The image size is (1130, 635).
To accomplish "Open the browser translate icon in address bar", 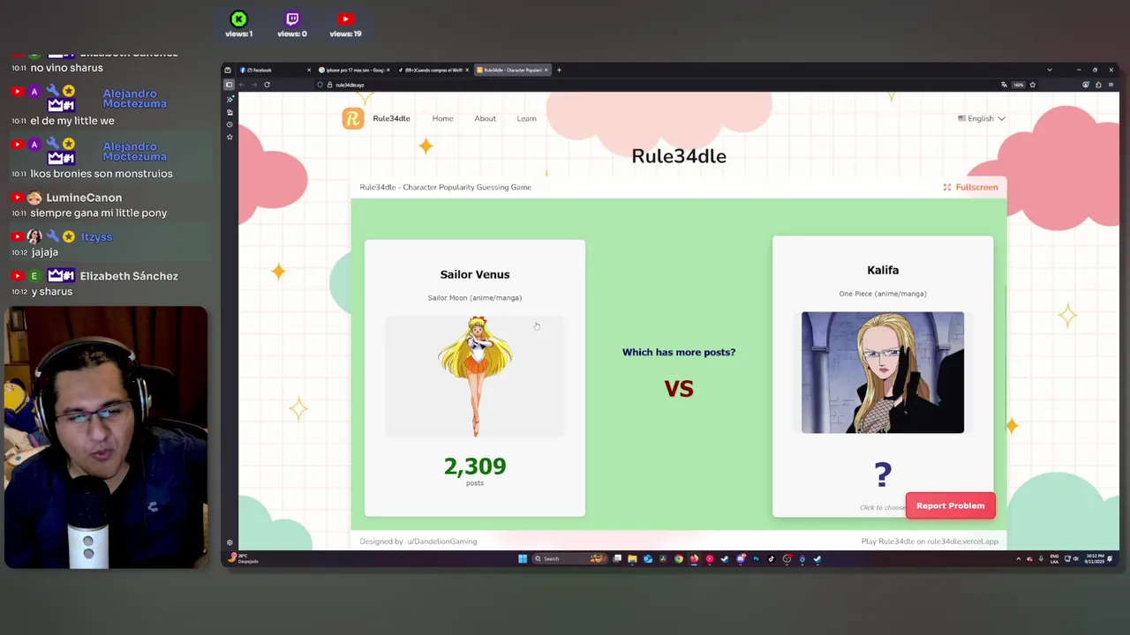I will pyautogui.click(x=1004, y=85).
